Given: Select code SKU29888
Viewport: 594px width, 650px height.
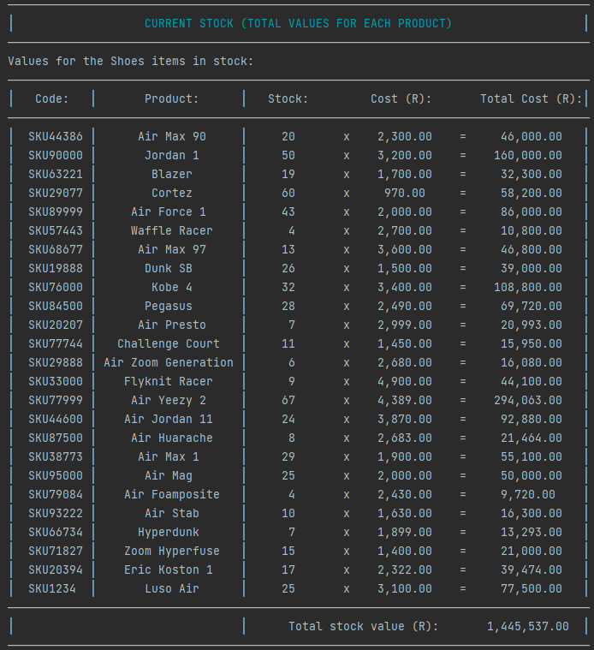Looking at the screenshot, I should click(x=56, y=363).
